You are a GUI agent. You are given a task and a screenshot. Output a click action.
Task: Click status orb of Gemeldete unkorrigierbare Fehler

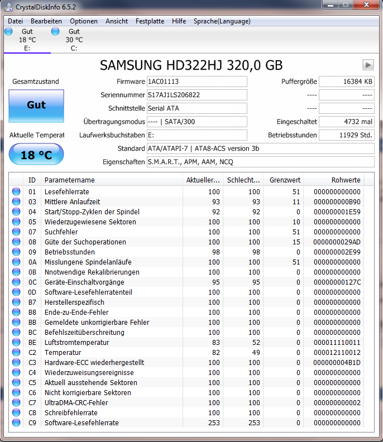click(16, 322)
